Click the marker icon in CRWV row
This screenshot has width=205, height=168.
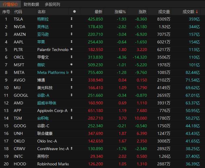(72, 148)
